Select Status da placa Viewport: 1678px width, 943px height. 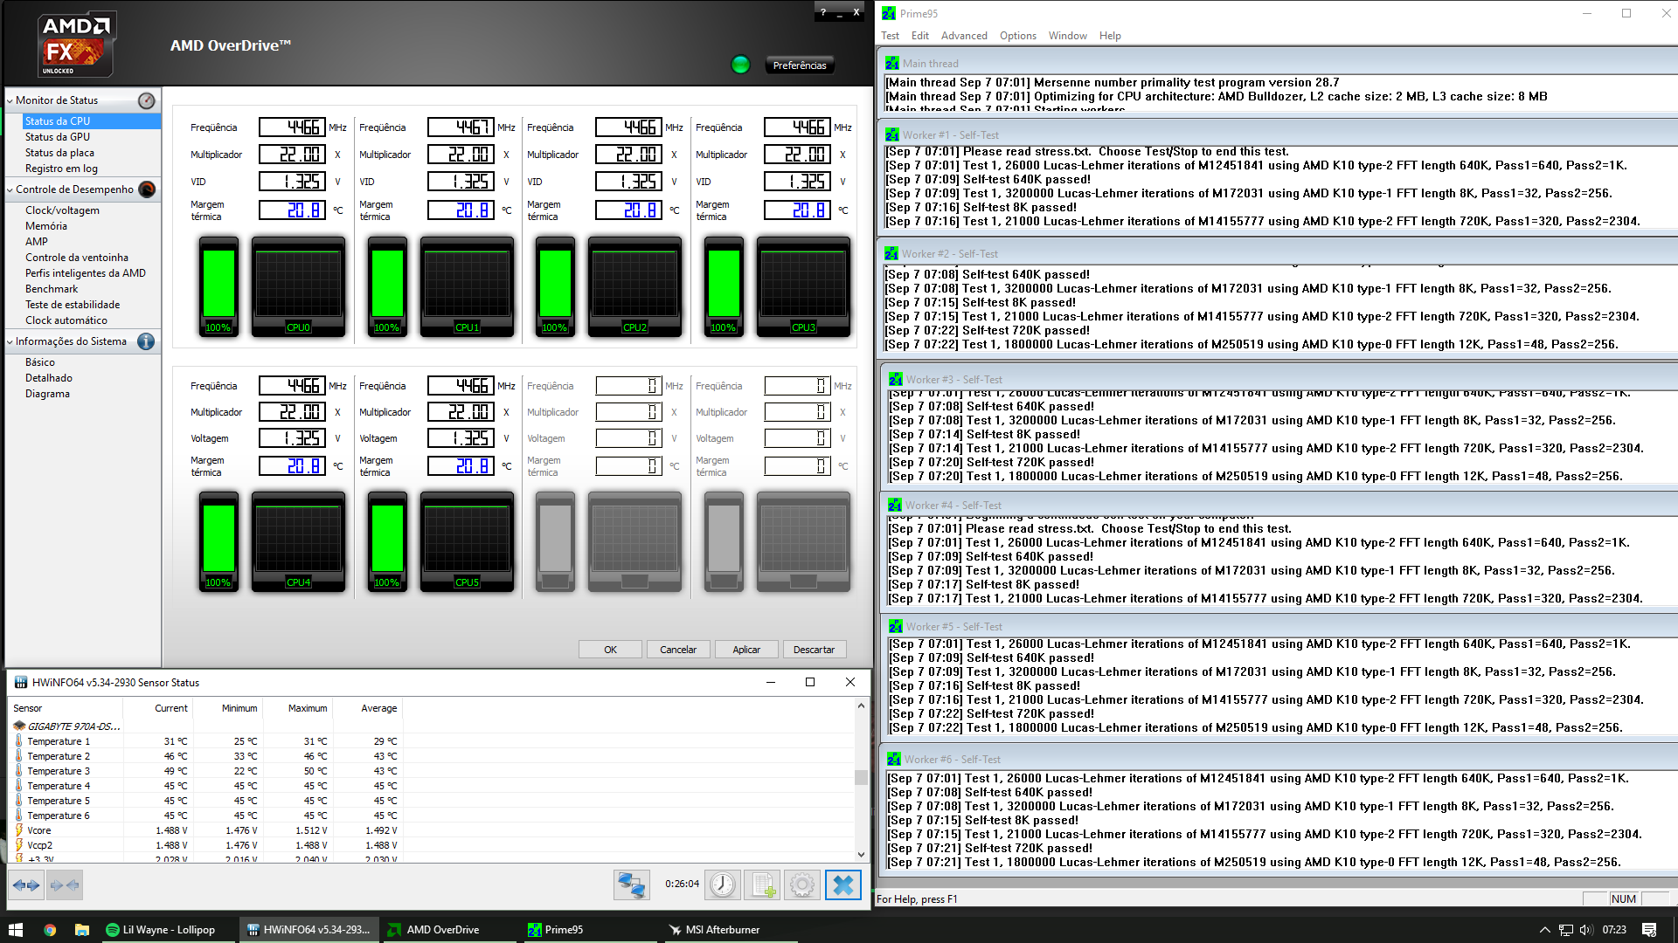59,153
